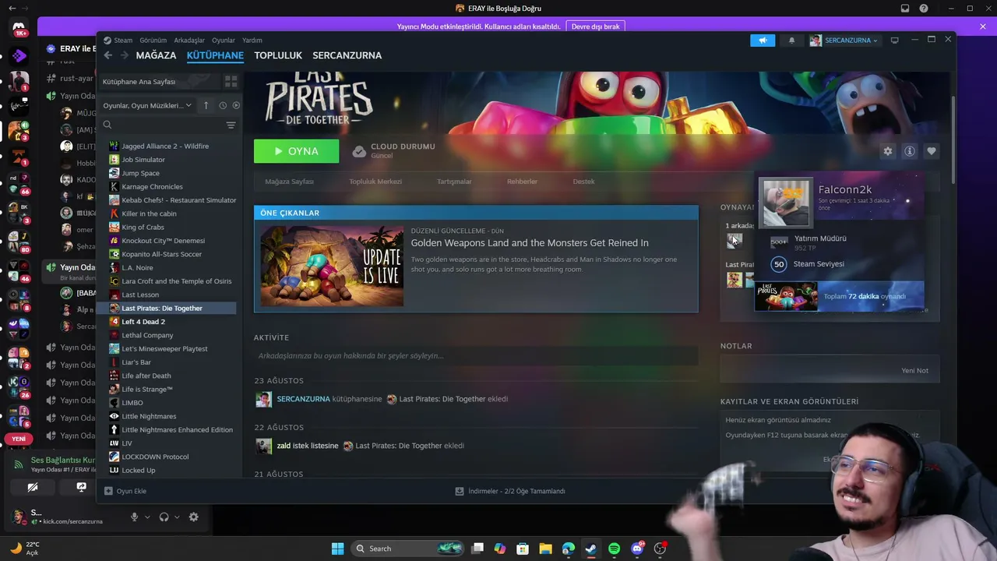
Task: Open CLOUD DURUMU status
Action: pos(393,151)
